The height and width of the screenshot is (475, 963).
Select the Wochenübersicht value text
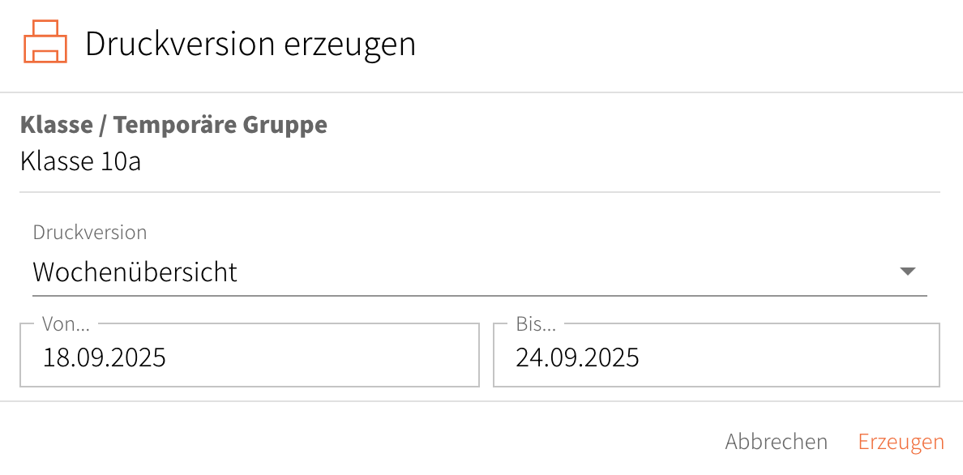[135, 272]
